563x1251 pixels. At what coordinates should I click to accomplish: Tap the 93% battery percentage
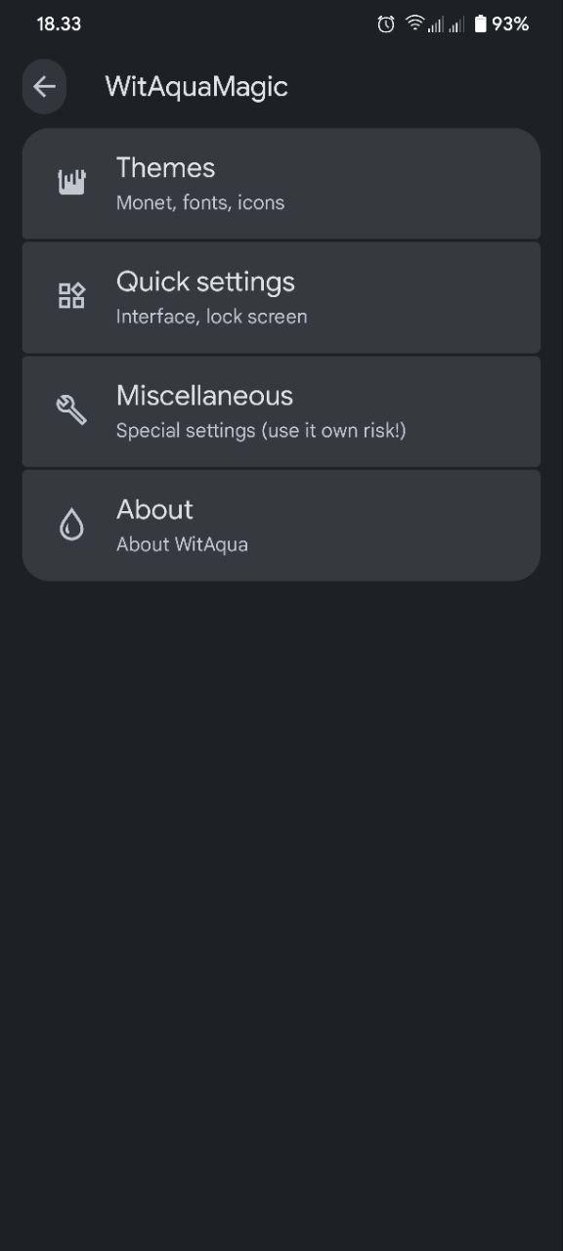click(x=510, y=24)
